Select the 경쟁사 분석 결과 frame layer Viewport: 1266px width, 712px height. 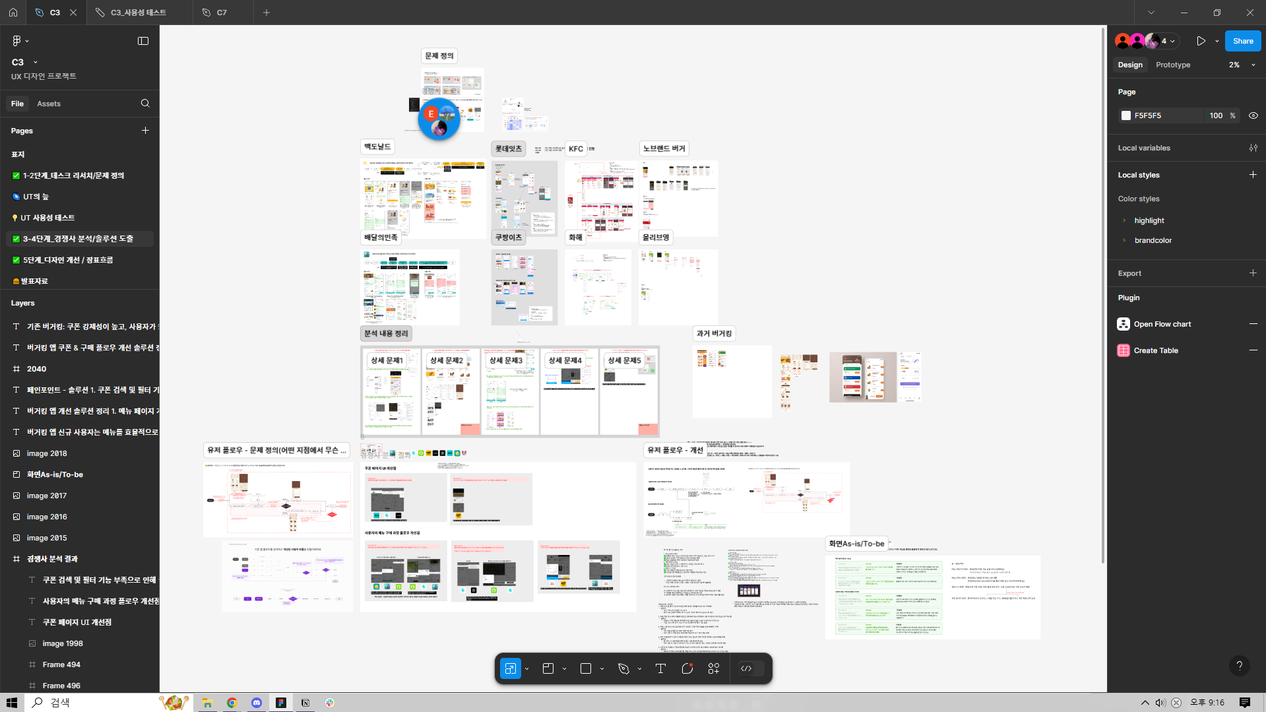click(x=80, y=559)
